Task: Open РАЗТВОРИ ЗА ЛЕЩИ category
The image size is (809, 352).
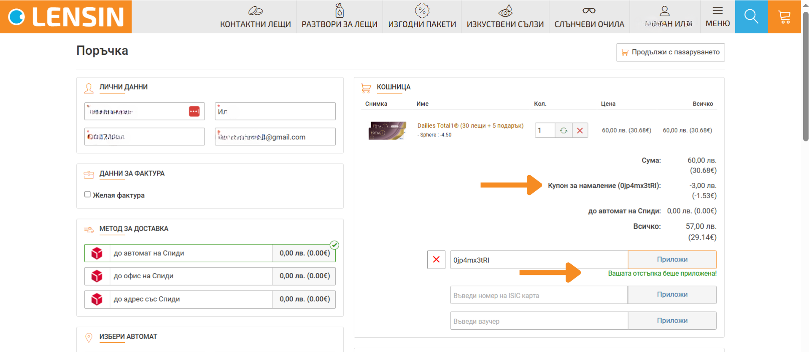Action: pyautogui.click(x=339, y=17)
